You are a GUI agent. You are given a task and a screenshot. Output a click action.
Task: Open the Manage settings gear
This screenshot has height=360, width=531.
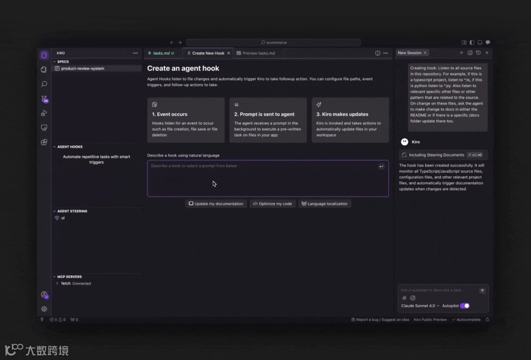pyautogui.click(x=44, y=309)
